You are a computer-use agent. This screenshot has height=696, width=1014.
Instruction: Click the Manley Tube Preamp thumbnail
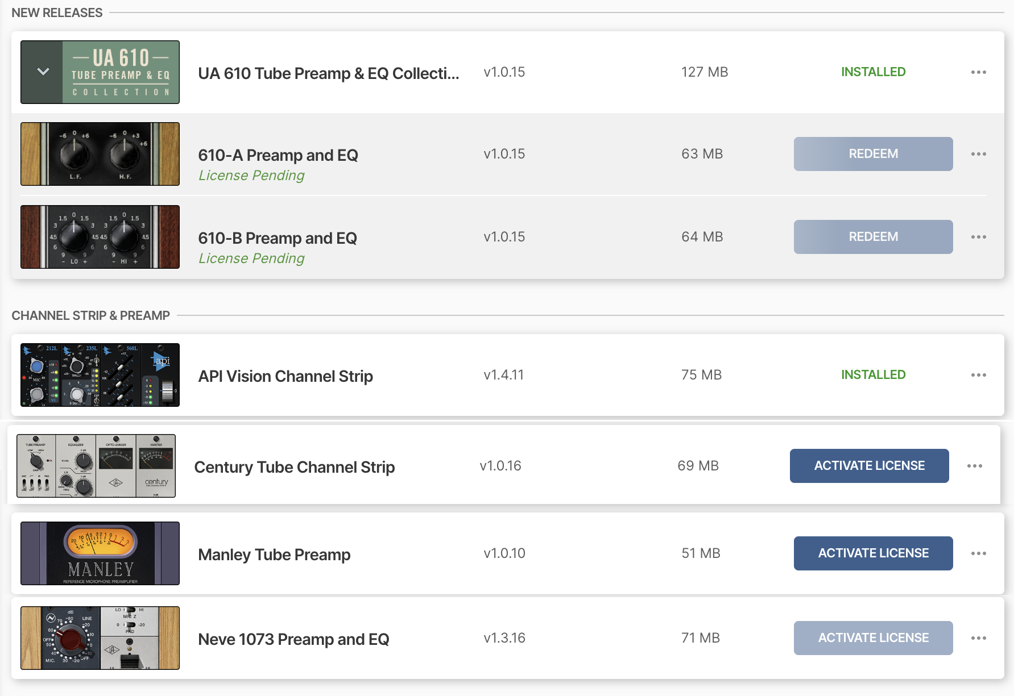[100, 553]
